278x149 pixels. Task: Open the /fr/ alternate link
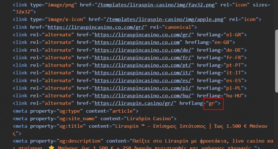point(143,58)
